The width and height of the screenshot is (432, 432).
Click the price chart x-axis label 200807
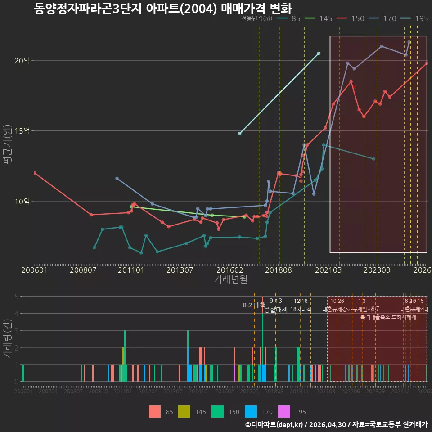[83, 270]
